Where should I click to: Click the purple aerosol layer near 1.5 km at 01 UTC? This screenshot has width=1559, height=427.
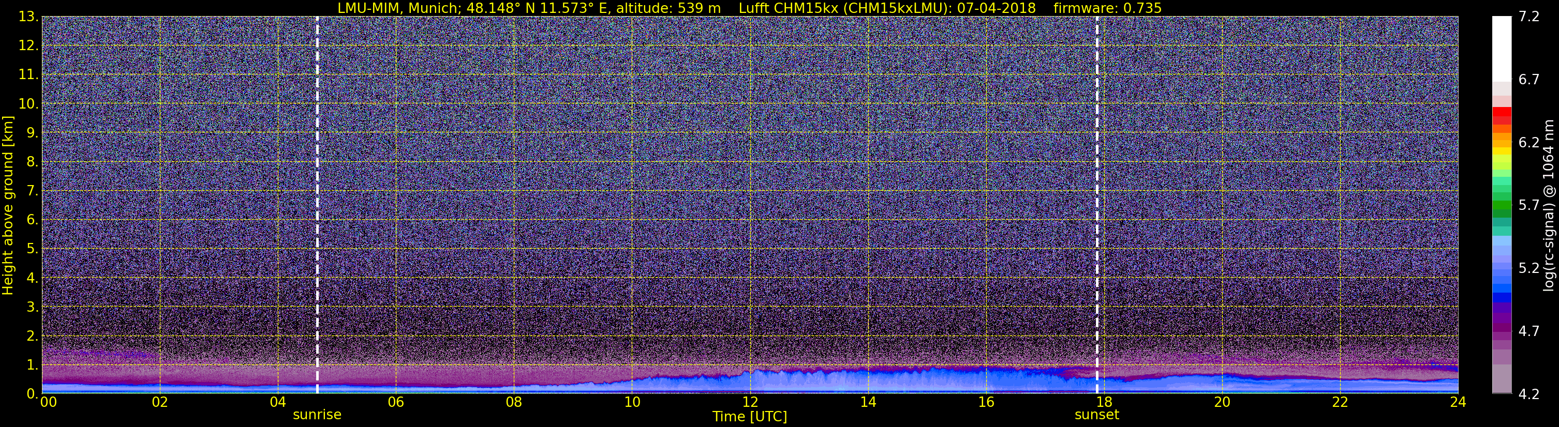100,353
